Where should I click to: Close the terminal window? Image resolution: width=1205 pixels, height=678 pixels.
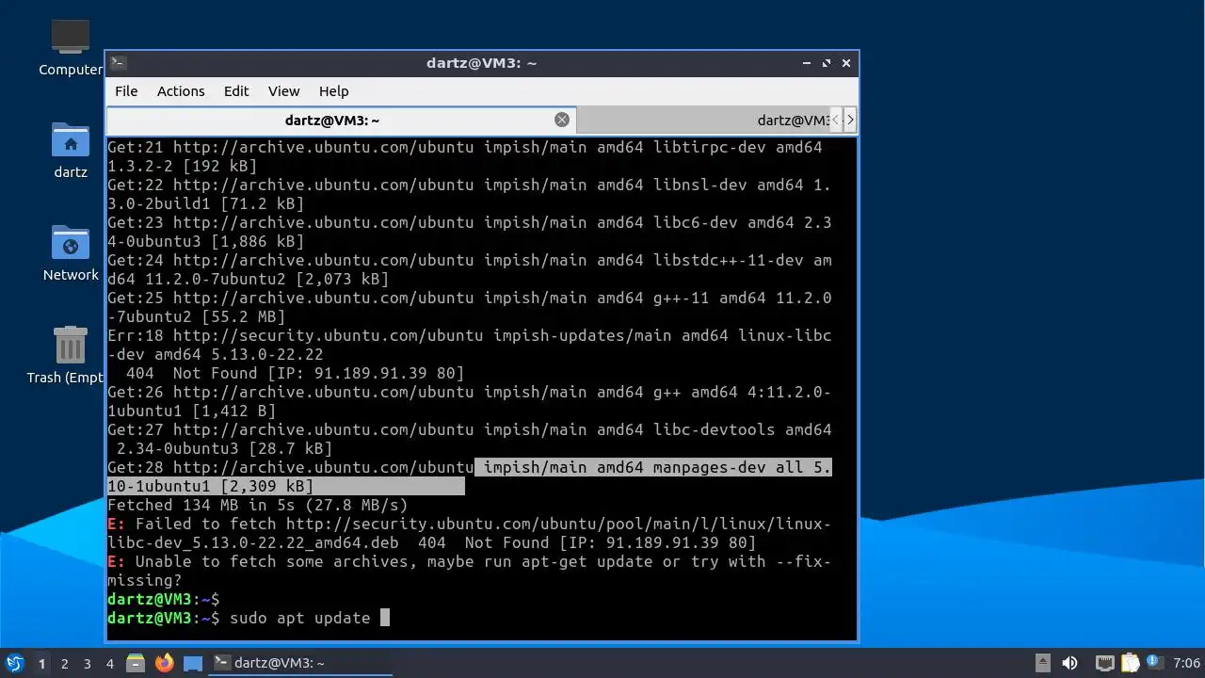pyautogui.click(x=846, y=63)
